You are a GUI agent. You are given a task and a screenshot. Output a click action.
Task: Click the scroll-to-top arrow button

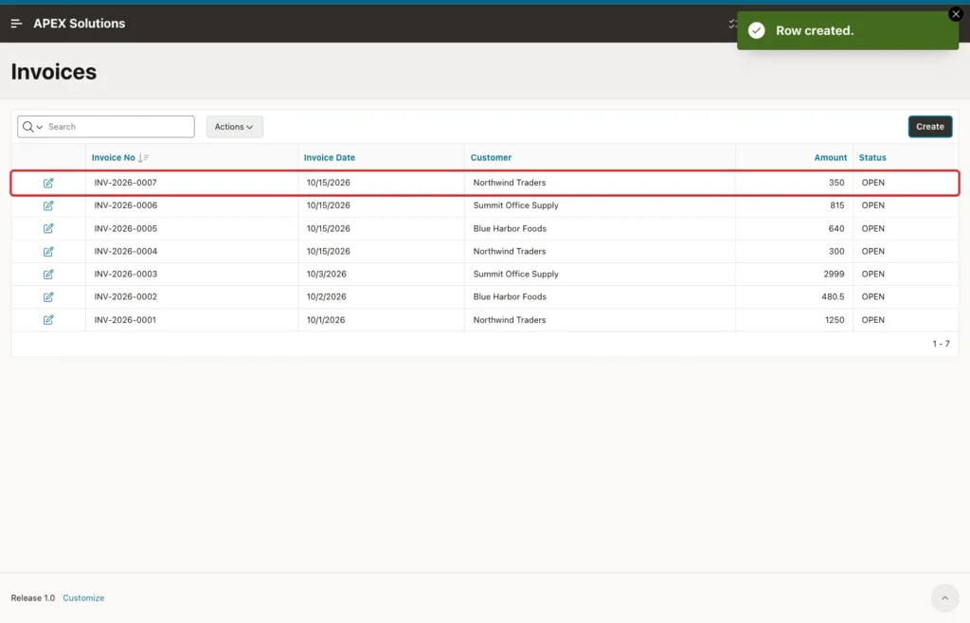pyautogui.click(x=944, y=597)
